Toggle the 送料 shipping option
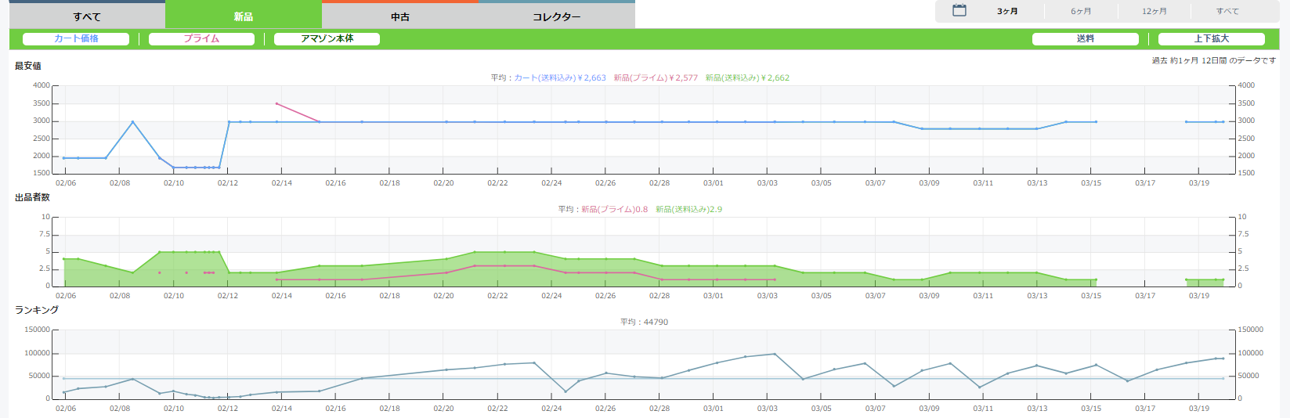1290x418 pixels. (1085, 38)
